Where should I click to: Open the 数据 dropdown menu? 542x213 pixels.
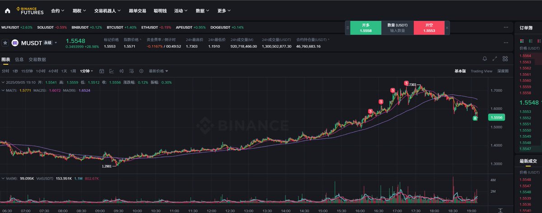pos(202,10)
